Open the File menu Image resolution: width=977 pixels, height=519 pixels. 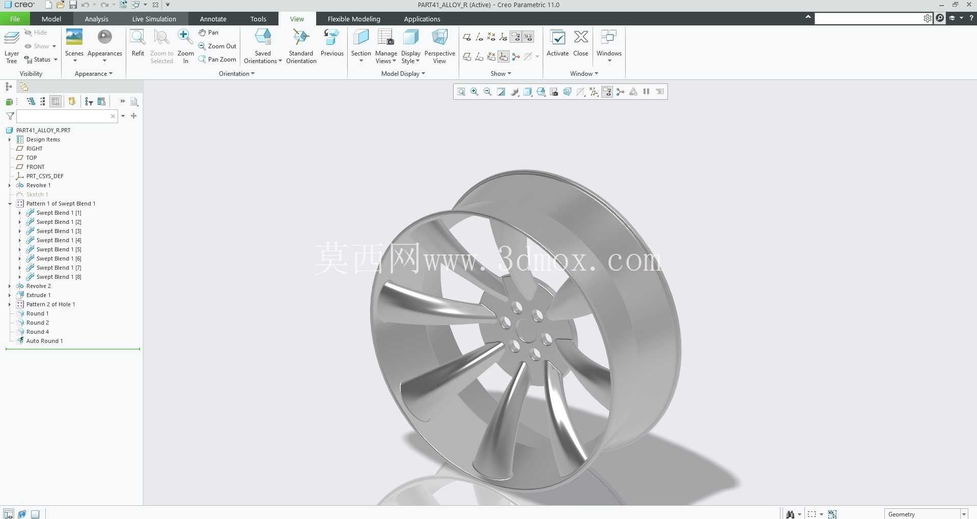pyautogui.click(x=15, y=19)
